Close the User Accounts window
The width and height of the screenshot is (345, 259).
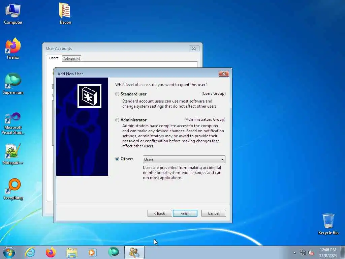(x=194, y=48)
